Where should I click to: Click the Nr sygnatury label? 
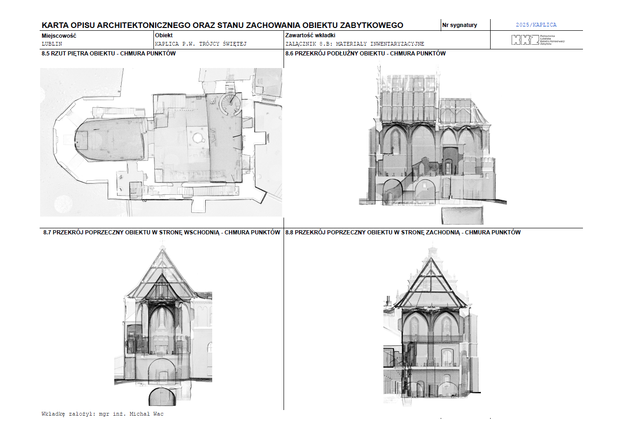(460, 25)
